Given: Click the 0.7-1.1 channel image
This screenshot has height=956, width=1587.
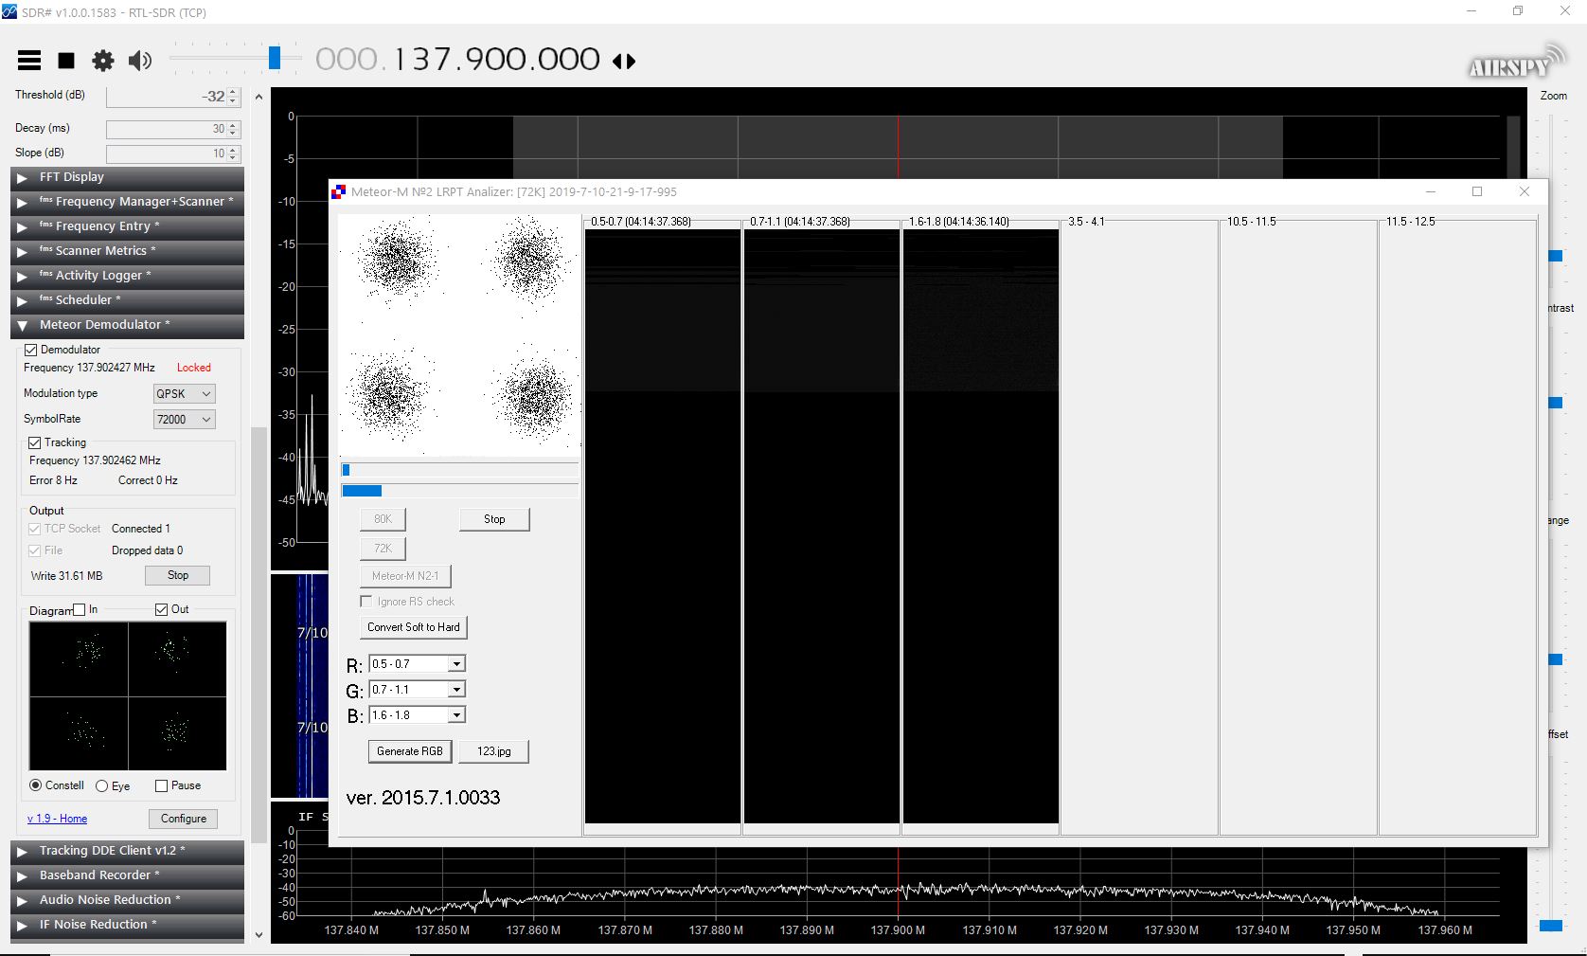Looking at the screenshot, I should click(822, 527).
